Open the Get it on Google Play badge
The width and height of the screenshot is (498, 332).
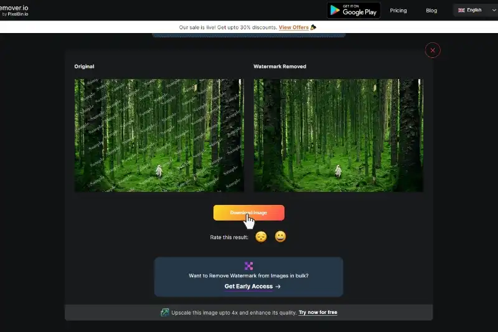(354, 10)
